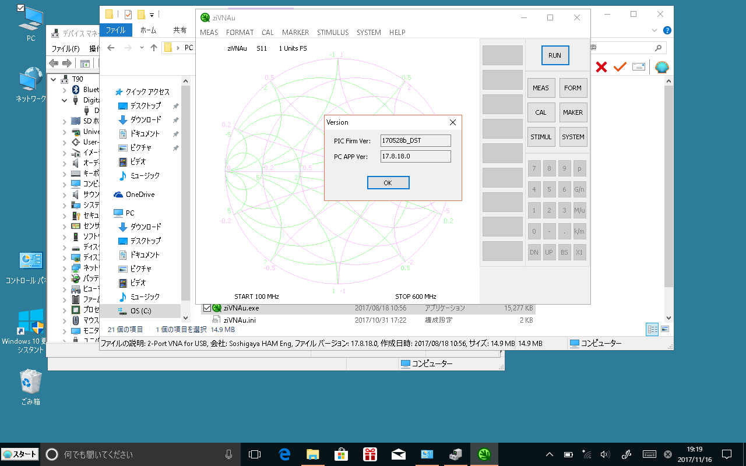Open the SYSTEM menu in menu bar
Screen dimensions: 746x466
coord(369,33)
